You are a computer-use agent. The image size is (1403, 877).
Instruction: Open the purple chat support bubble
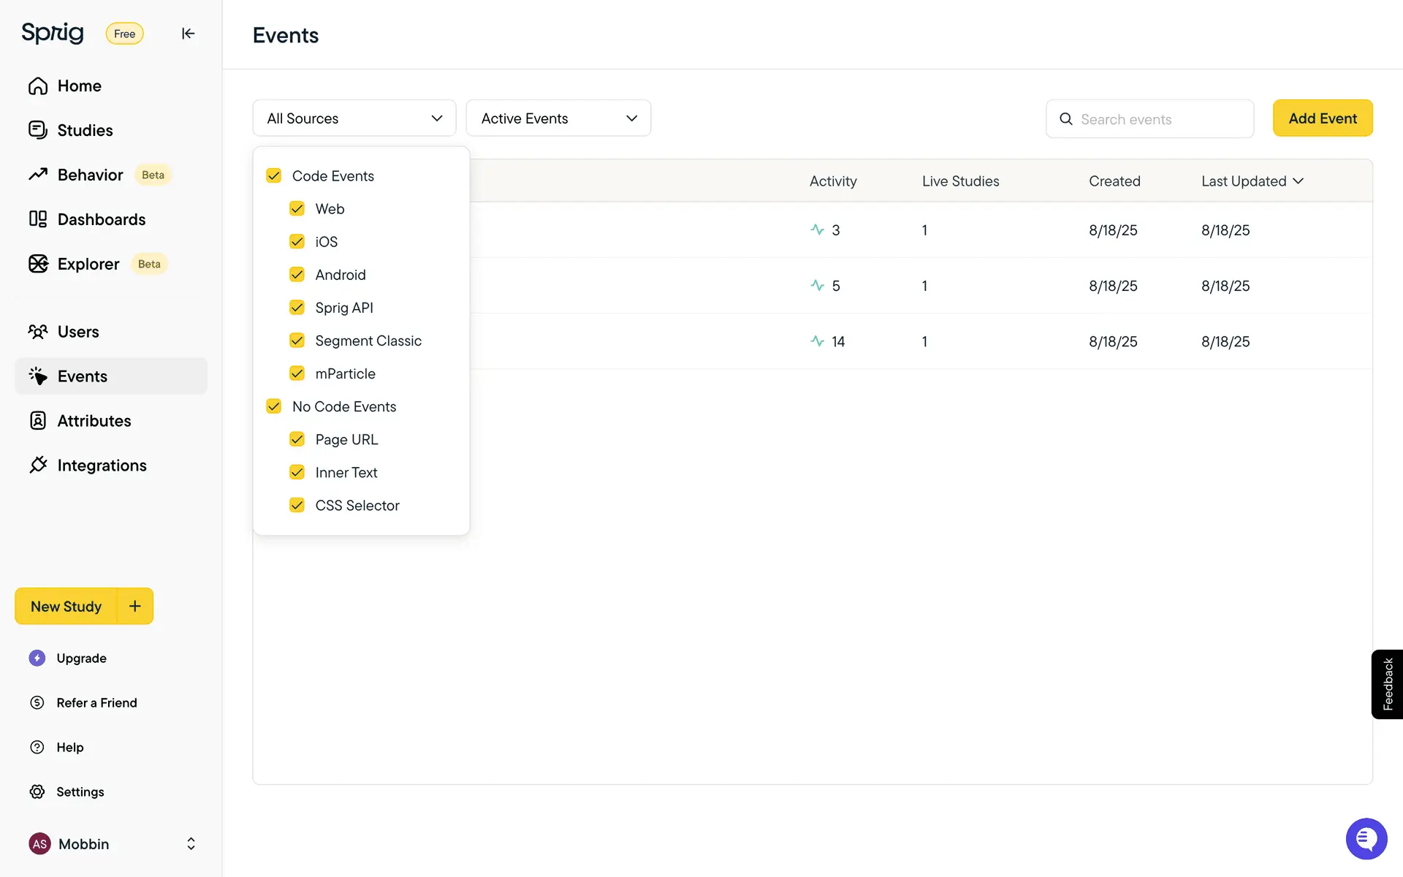(x=1366, y=838)
